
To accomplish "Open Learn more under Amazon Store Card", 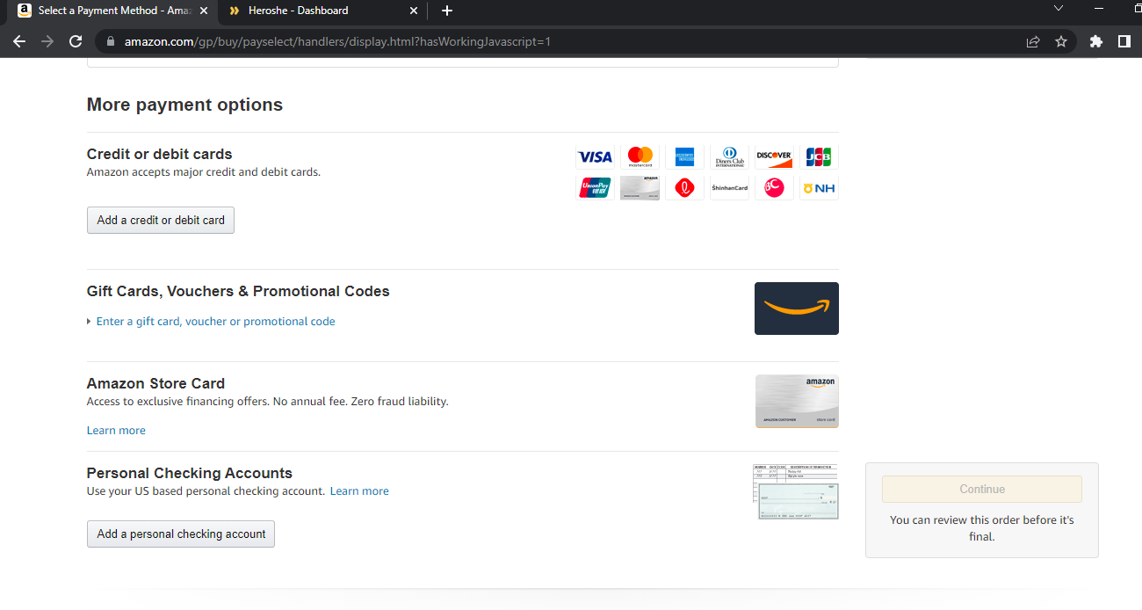I will coord(116,431).
